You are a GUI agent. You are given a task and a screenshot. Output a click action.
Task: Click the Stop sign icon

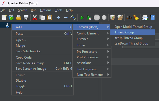click(x=97, y=17)
